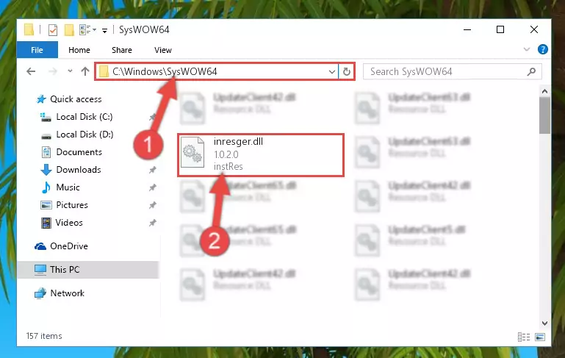Refresh the SysWOW64 folder
Image resolution: width=565 pixels, height=358 pixels.
(346, 72)
